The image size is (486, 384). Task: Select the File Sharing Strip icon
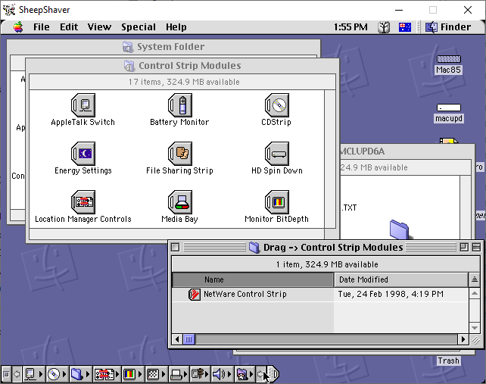coord(179,154)
